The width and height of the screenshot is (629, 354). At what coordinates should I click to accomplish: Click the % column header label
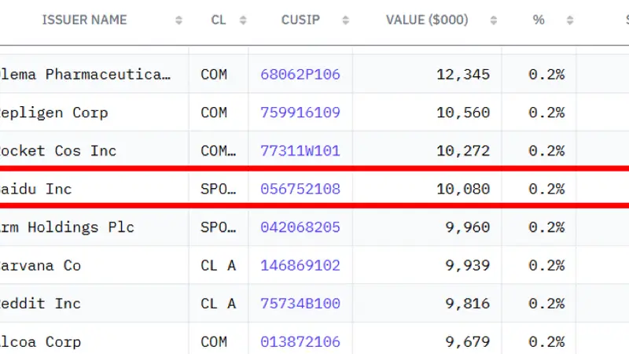point(539,20)
